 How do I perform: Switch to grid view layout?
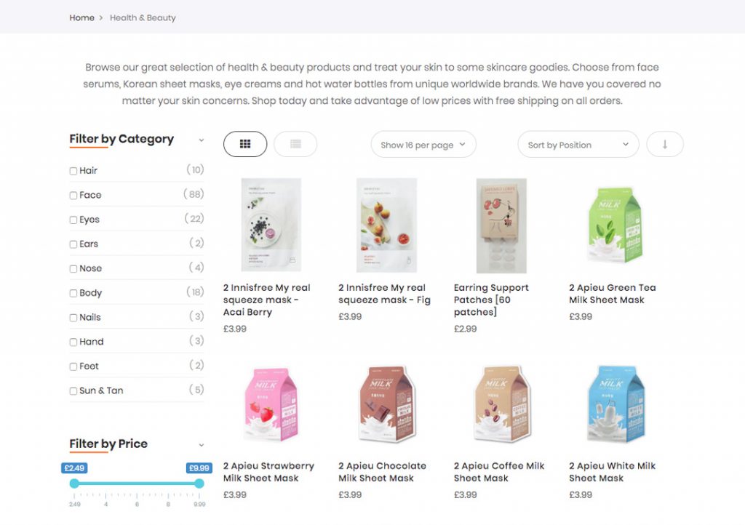coord(245,144)
